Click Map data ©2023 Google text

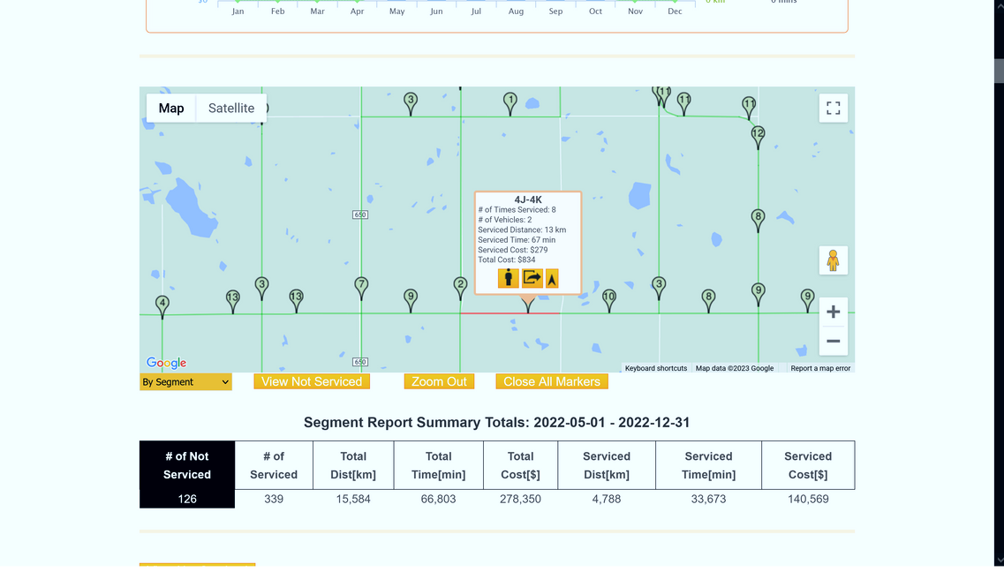(735, 369)
